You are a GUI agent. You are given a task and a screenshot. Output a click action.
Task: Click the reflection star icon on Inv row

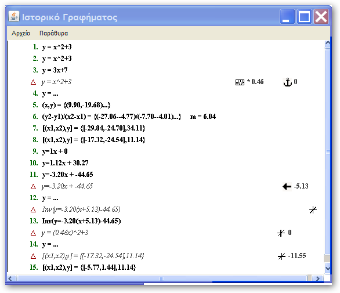coord(313,209)
